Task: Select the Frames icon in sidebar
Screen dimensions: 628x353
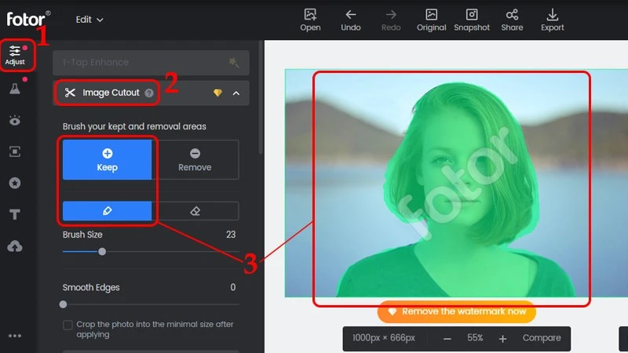Action: 15,151
